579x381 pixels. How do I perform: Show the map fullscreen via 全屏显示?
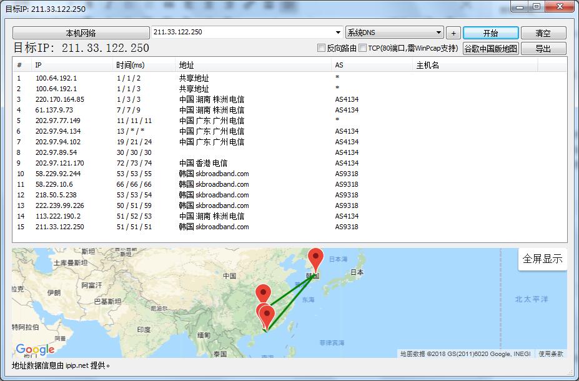(x=542, y=259)
